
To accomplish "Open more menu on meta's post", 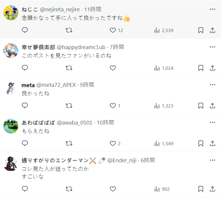I will (212, 85).
